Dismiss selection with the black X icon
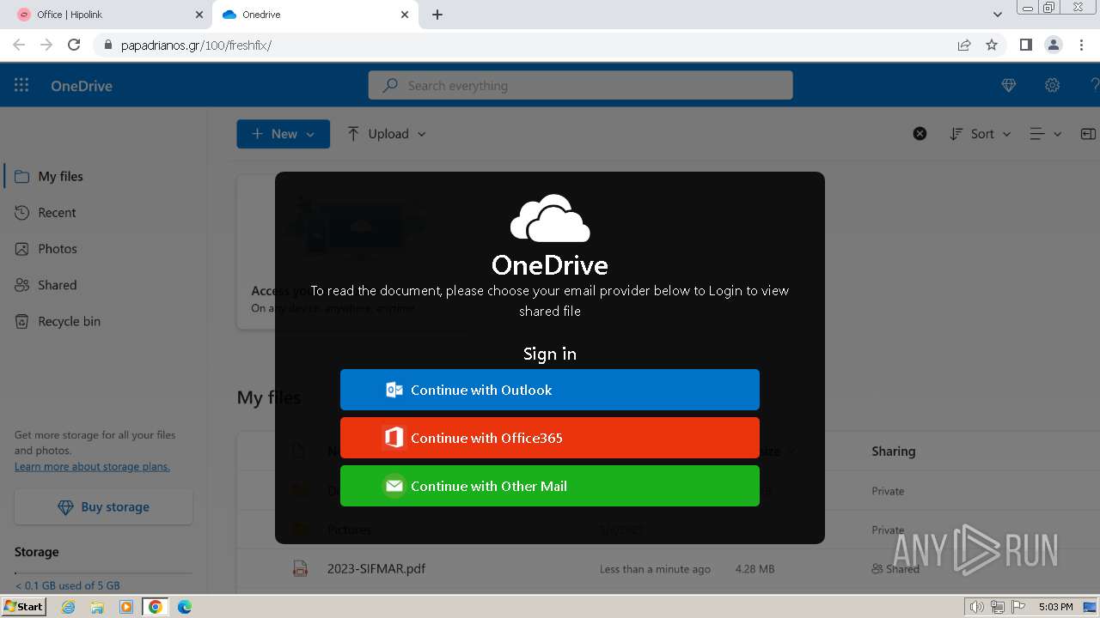 920,133
